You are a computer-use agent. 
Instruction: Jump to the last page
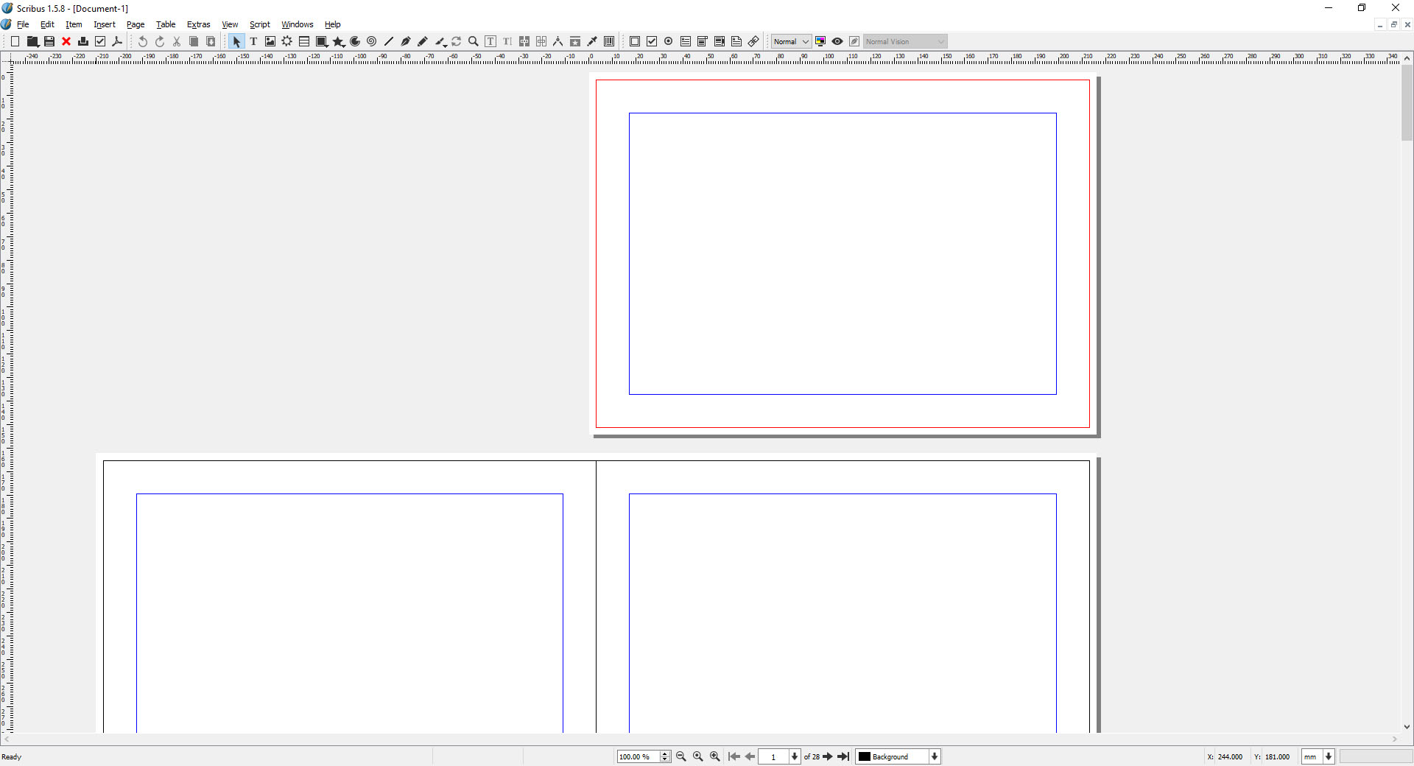coord(844,756)
